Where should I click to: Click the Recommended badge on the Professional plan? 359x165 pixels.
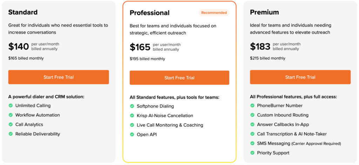(214, 13)
